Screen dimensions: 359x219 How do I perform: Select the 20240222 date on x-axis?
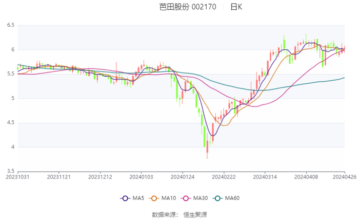click(224, 177)
